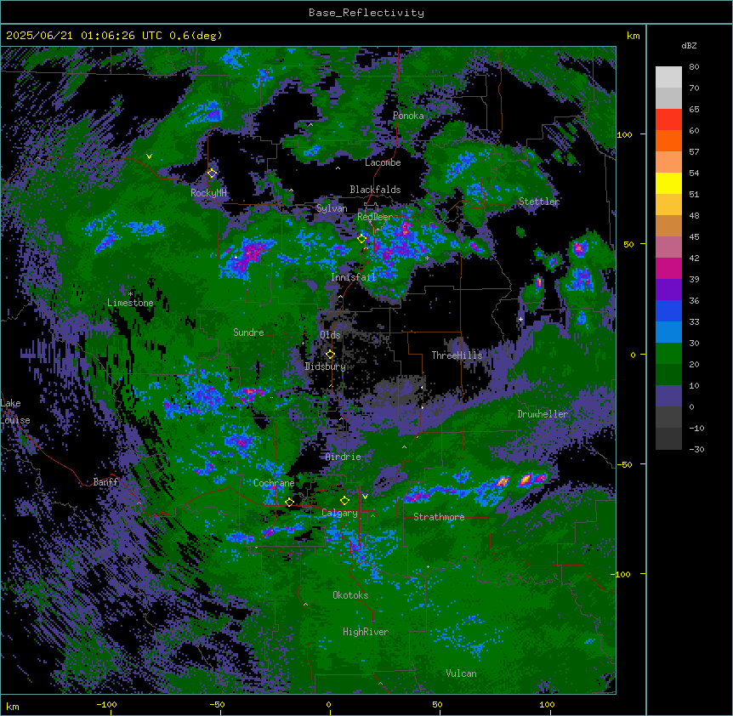Click the Vulcan label

coord(462,673)
